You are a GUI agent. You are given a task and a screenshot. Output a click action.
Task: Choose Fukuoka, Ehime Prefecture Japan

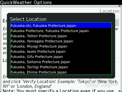click(61, 72)
